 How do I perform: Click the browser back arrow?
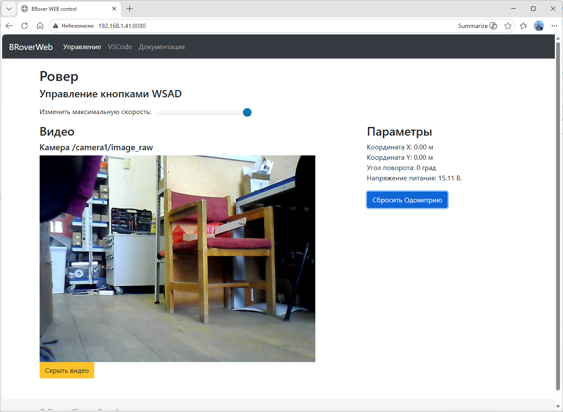(x=9, y=26)
